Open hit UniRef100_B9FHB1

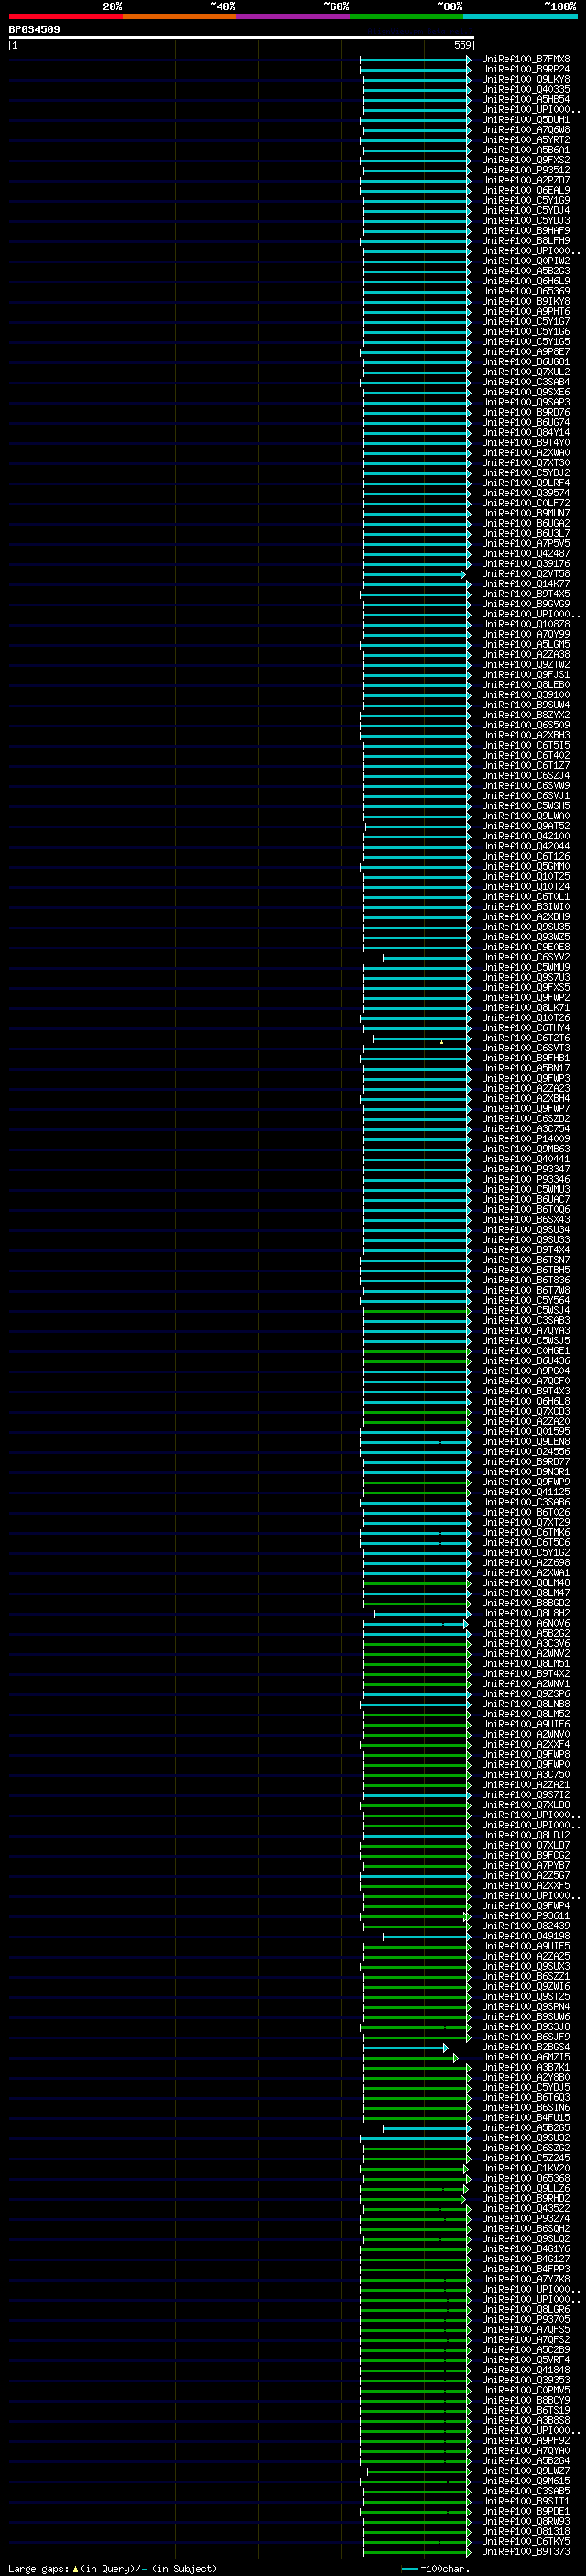526,1058
